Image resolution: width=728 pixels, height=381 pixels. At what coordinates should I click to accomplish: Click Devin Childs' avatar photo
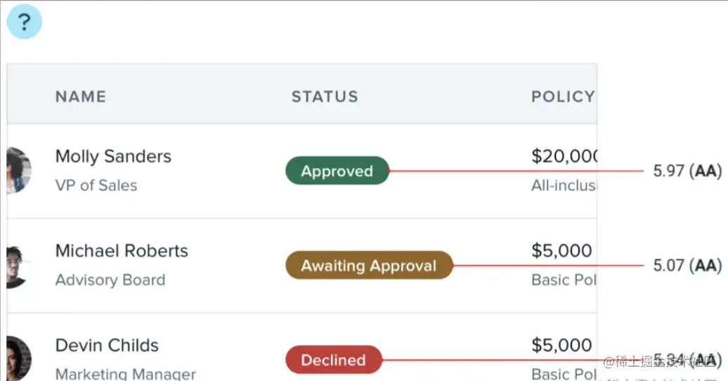point(18,358)
